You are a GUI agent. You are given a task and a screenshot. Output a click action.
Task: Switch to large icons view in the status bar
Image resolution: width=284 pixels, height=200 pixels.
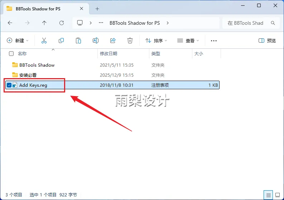[278, 195]
